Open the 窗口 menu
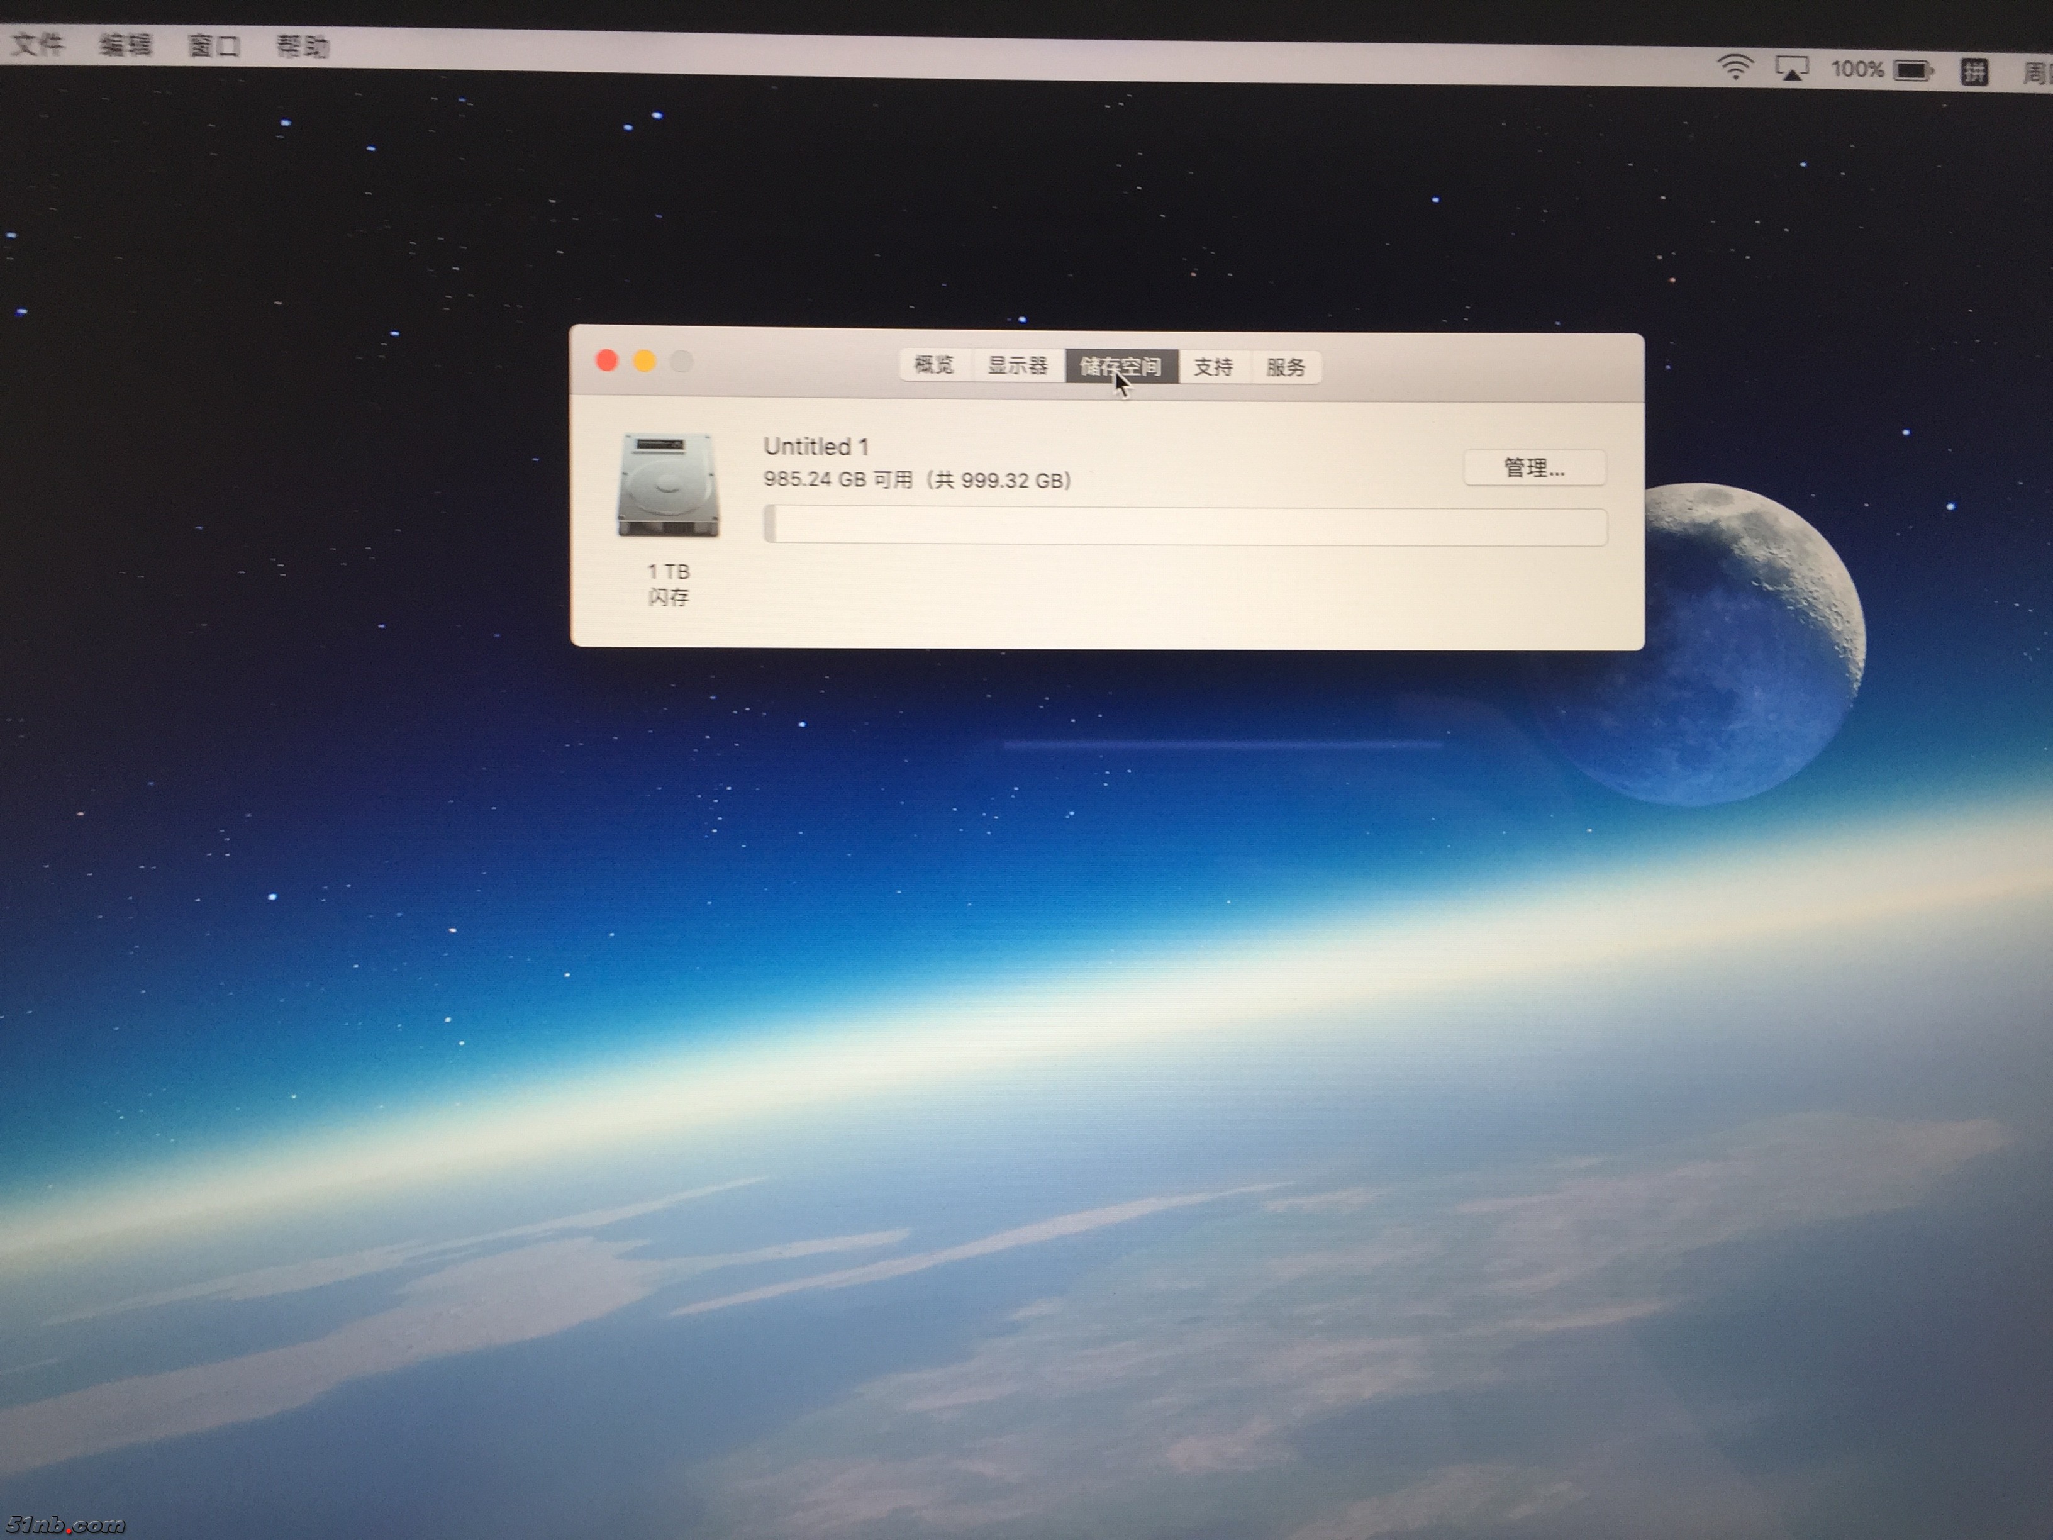Image resolution: width=2053 pixels, height=1540 pixels. pyautogui.click(x=214, y=45)
